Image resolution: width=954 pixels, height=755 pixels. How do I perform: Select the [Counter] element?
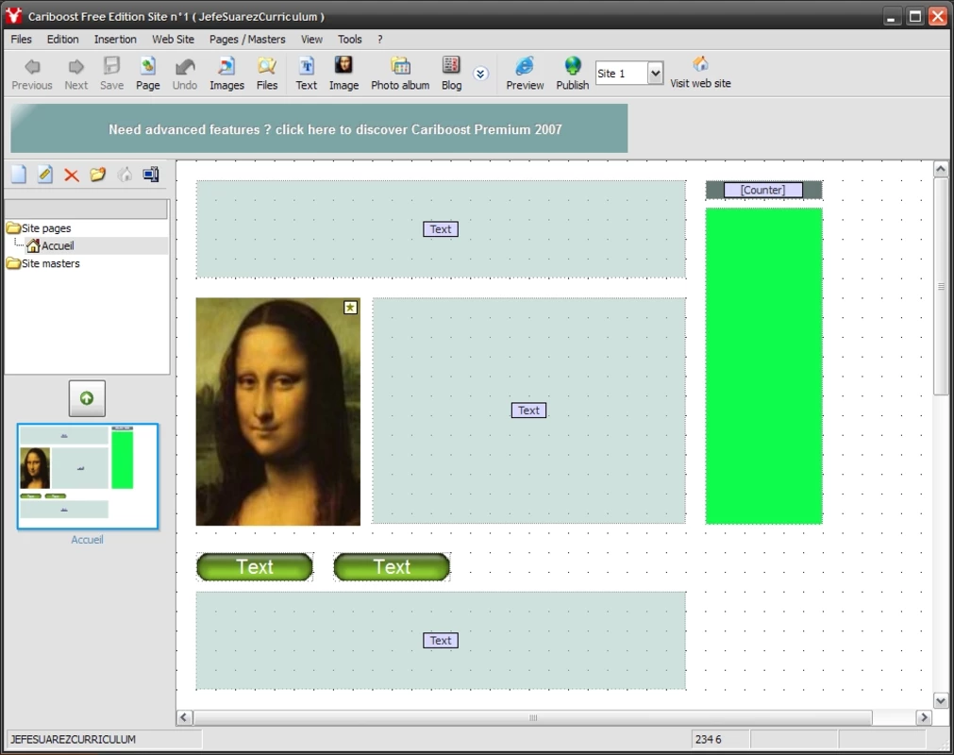tap(763, 190)
